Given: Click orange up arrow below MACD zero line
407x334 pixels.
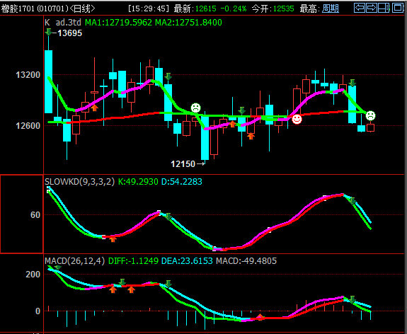Looking at the screenshot, I should point(260,317).
